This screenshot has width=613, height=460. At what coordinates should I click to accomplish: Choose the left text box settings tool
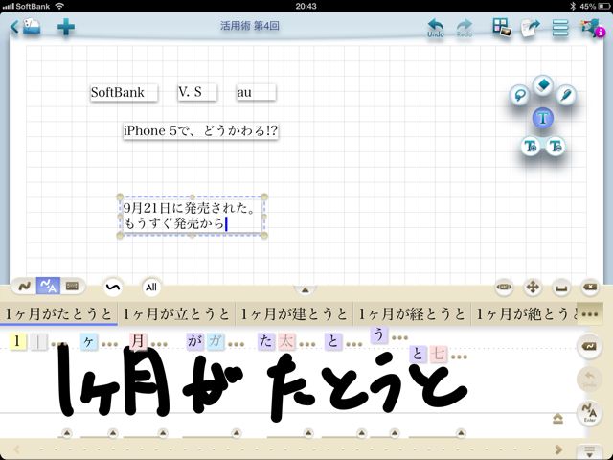(x=531, y=147)
